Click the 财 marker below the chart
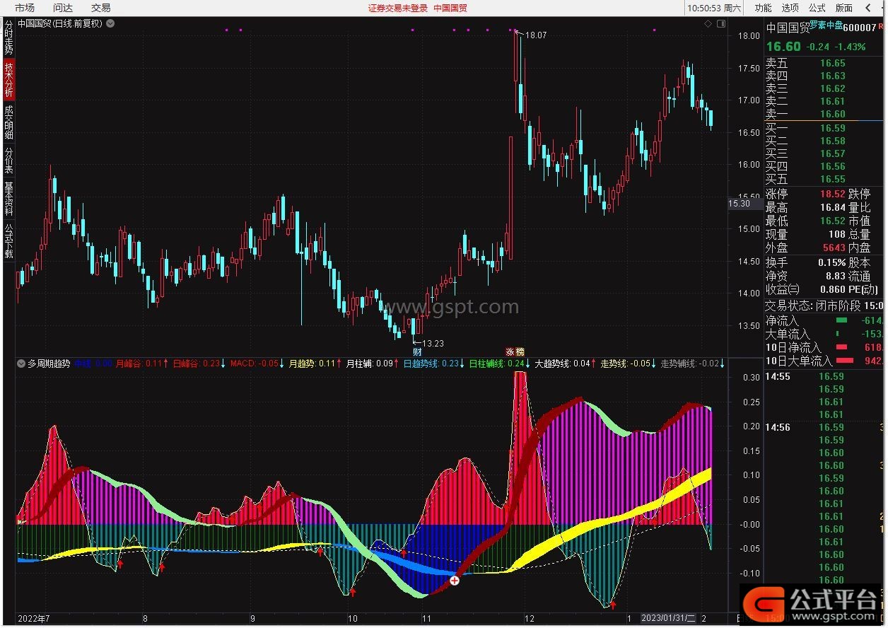 point(417,351)
